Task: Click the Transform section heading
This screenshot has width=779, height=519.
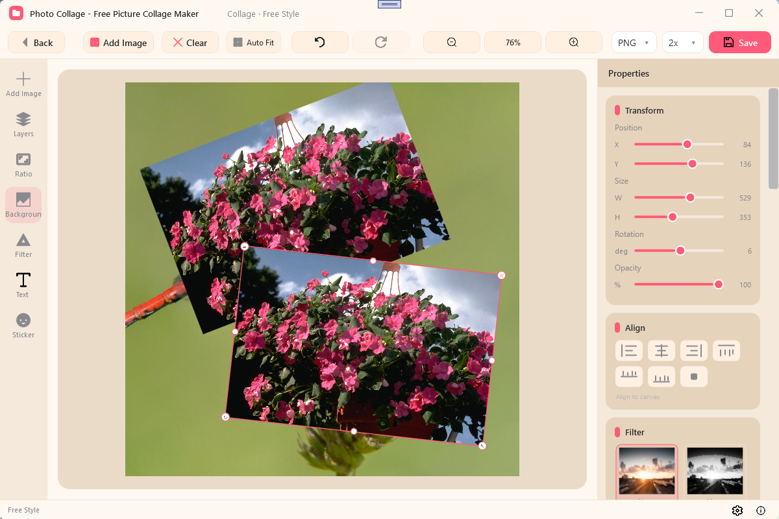Action: pos(644,110)
